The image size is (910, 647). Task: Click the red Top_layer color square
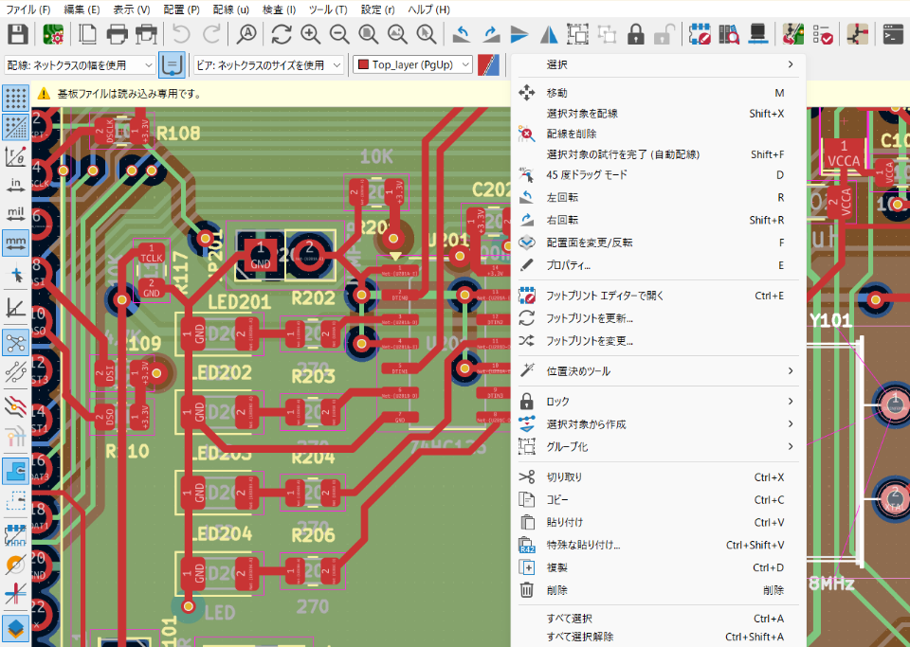pyautogui.click(x=364, y=65)
